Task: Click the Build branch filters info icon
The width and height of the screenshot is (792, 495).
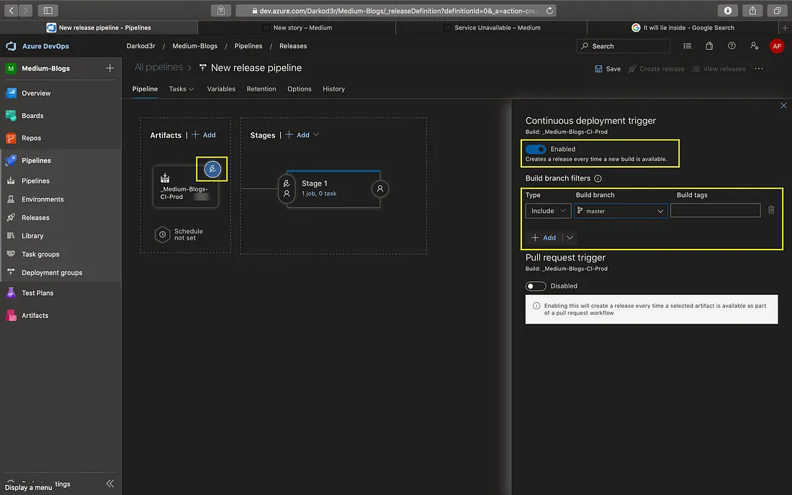Action: [598, 178]
